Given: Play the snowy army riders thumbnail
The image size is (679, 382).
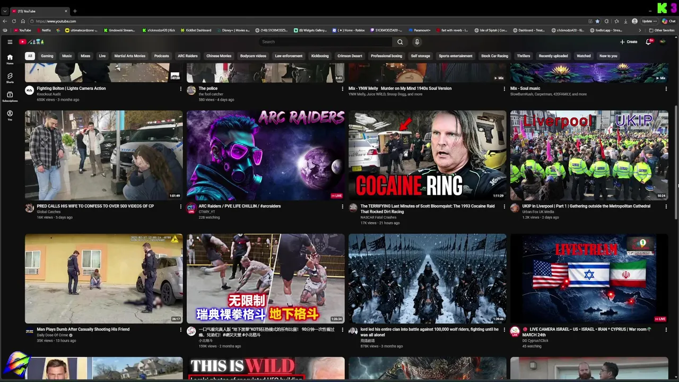Looking at the screenshot, I should 428,279.
